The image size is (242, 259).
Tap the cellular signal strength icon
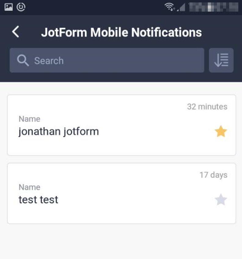[182, 7]
